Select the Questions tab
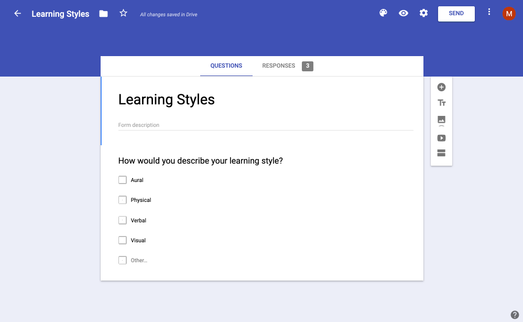 click(226, 66)
